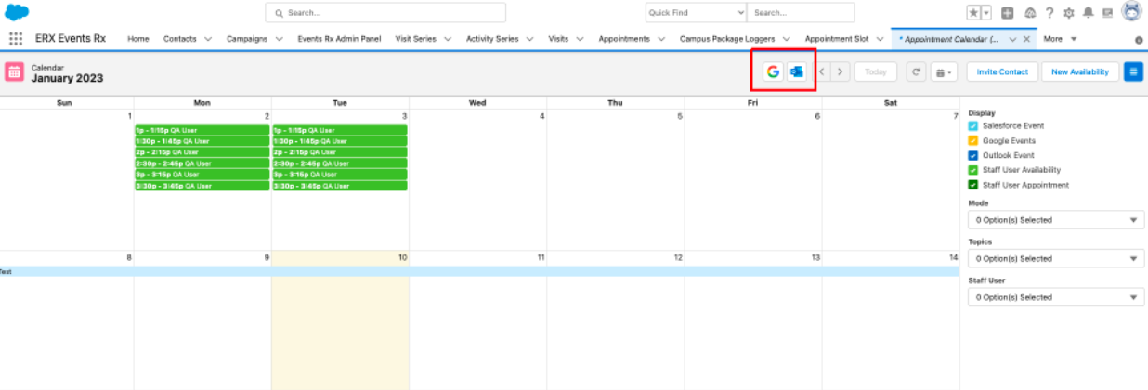Open the Setup gear icon
The image size is (1148, 390).
[1068, 12]
